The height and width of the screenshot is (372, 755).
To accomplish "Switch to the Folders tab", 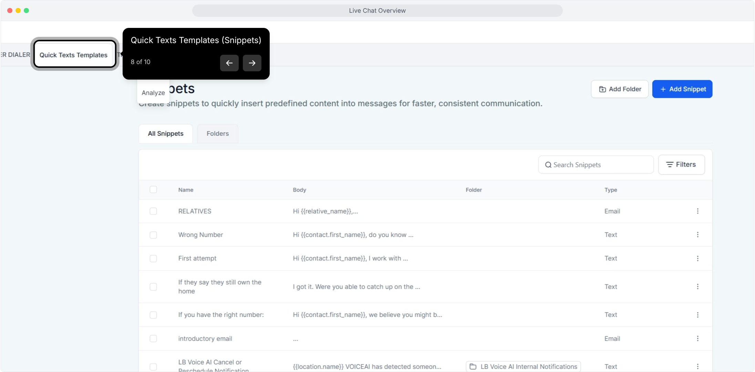I will click(217, 134).
